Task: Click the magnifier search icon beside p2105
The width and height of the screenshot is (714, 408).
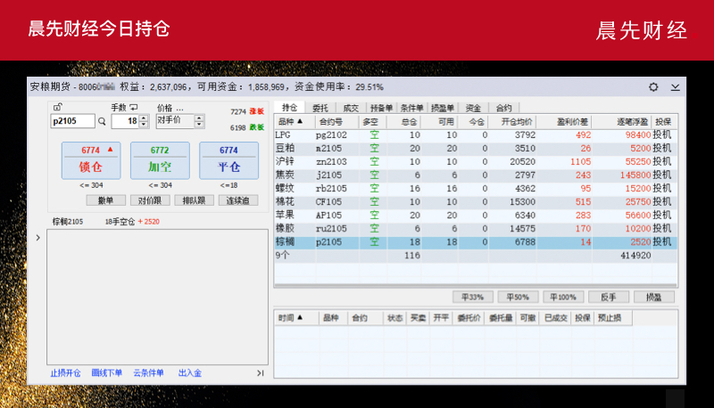Action: coord(101,121)
